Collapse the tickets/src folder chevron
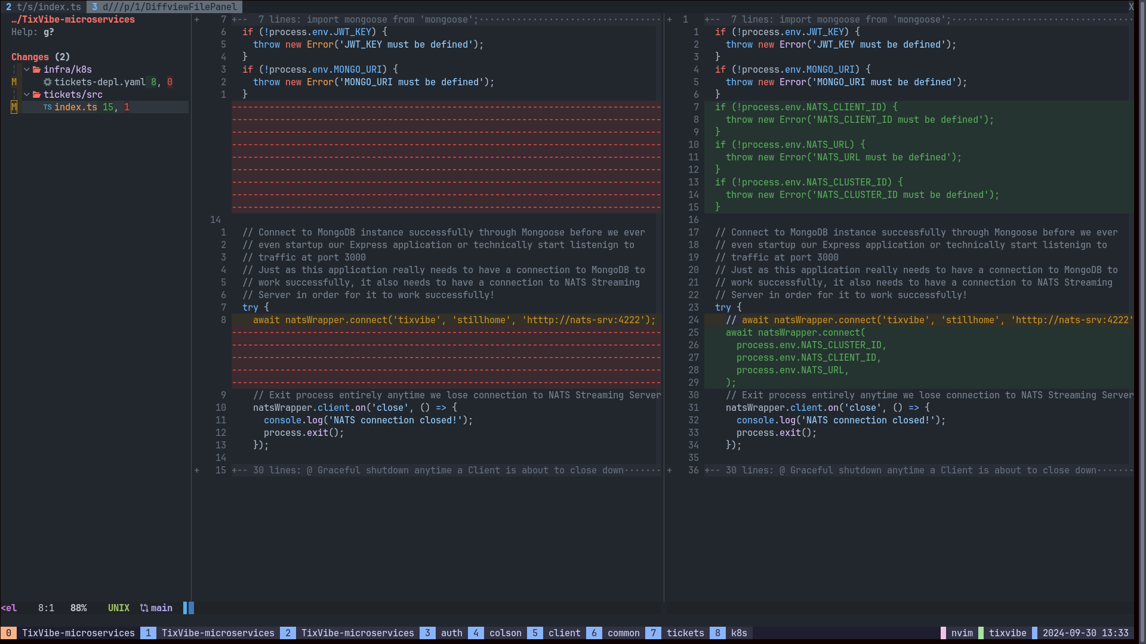Screen dimensions: 1146x644 coord(27,95)
